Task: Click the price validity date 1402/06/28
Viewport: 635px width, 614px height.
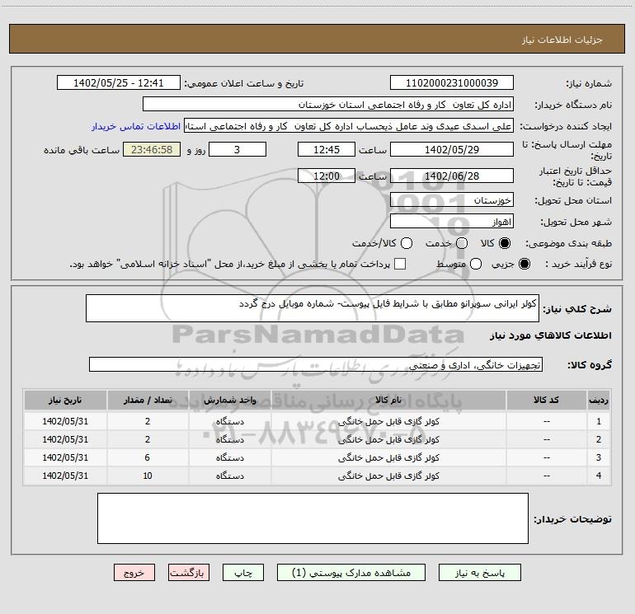Action: click(452, 176)
